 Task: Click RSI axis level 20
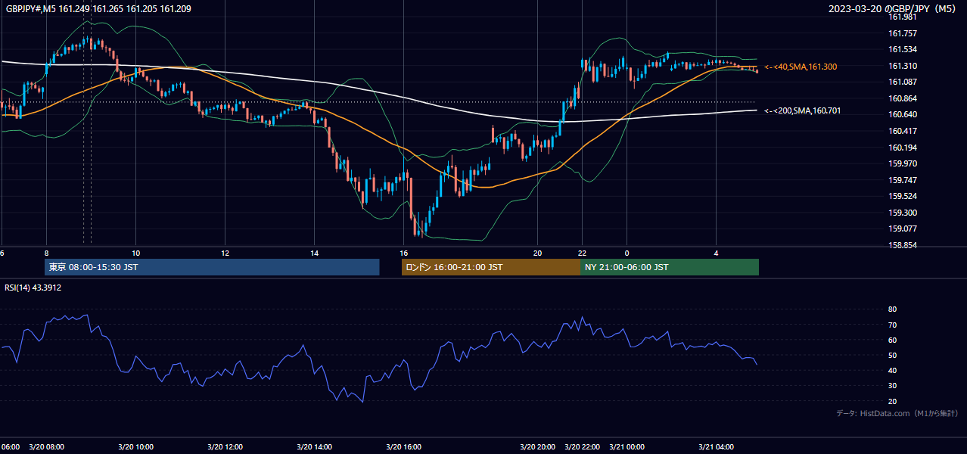(x=892, y=401)
